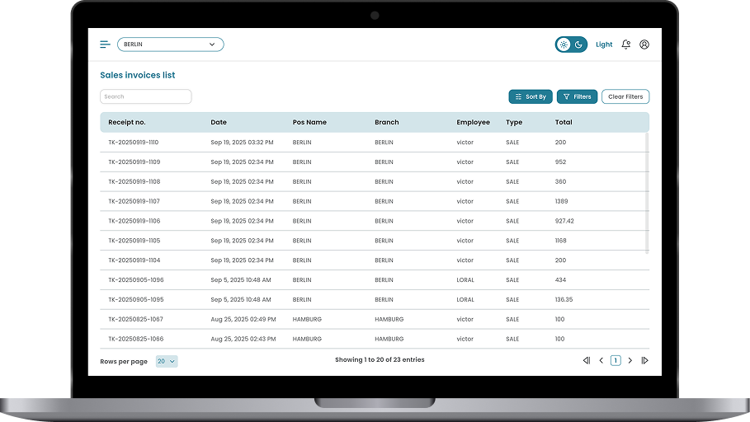The height and width of the screenshot is (422, 750).
Task: Open the user profile icon
Action: 644,45
